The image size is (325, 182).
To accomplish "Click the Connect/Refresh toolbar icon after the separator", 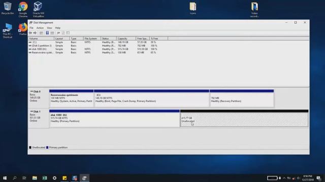I will click(x=58, y=33).
